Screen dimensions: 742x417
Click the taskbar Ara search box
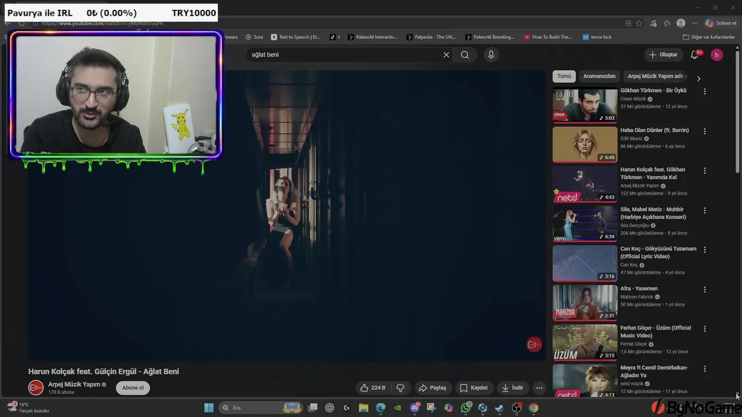click(260, 408)
